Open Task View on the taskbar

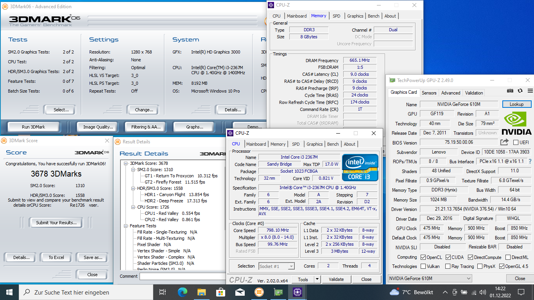[x=163, y=292]
